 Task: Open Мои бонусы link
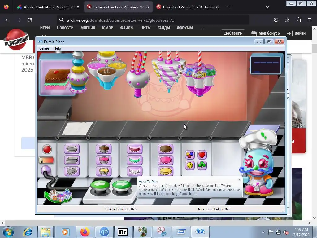[266, 33]
